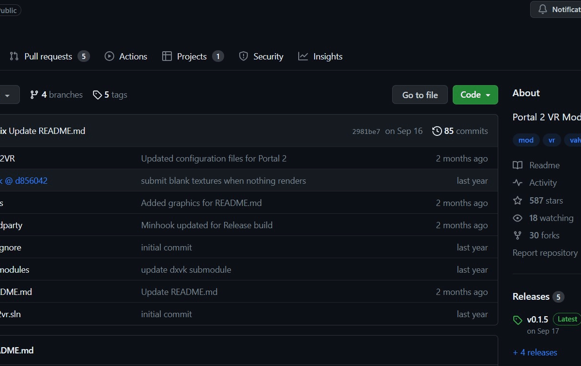This screenshot has height=366, width=581.
Task: Open the 5 tags link
Action: pyautogui.click(x=110, y=95)
